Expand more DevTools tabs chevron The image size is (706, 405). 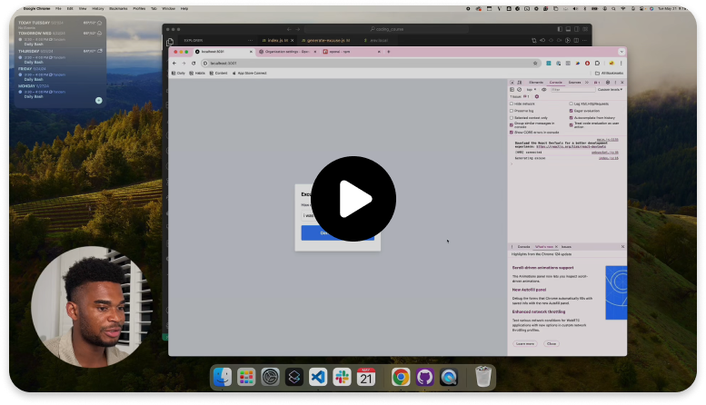tap(587, 83)
